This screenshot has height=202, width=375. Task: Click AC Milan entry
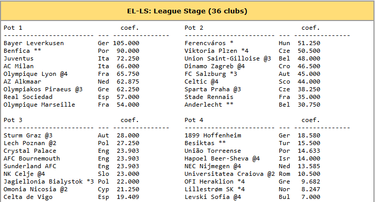point(19,66)
